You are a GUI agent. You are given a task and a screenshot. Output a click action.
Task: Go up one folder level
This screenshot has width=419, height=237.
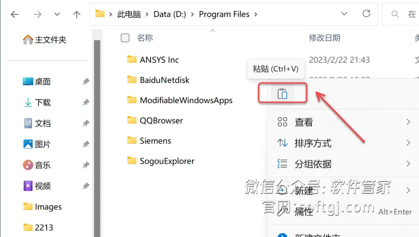77,14
